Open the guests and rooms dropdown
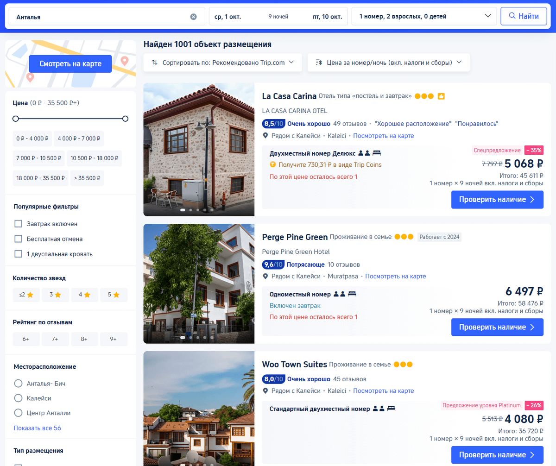 (x=424, y=16)
